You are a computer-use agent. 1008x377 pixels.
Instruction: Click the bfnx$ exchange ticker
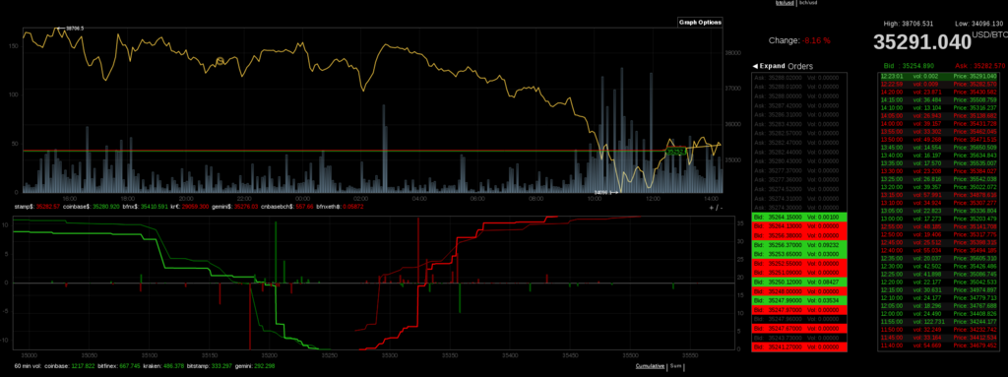click(x=146, y=207)
